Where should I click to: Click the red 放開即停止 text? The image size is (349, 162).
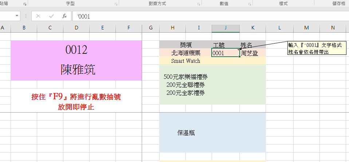(x=76, y=107)
